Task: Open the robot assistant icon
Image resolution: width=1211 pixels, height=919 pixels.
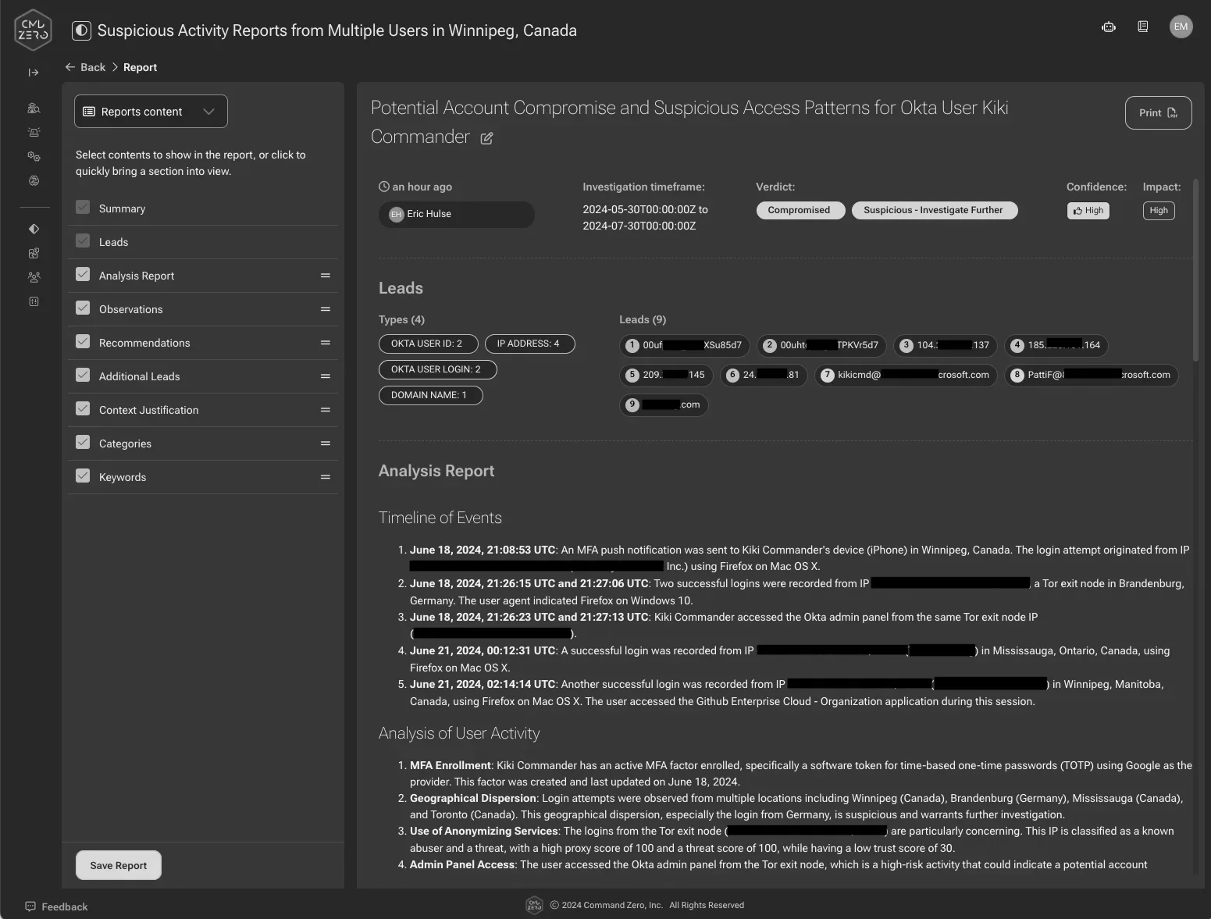Action: coord(1109,27)
